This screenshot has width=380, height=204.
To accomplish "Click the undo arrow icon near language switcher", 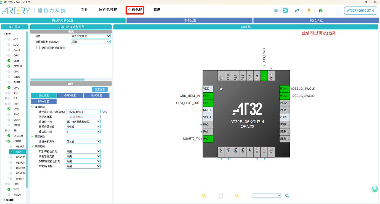I will pos(297,10).
